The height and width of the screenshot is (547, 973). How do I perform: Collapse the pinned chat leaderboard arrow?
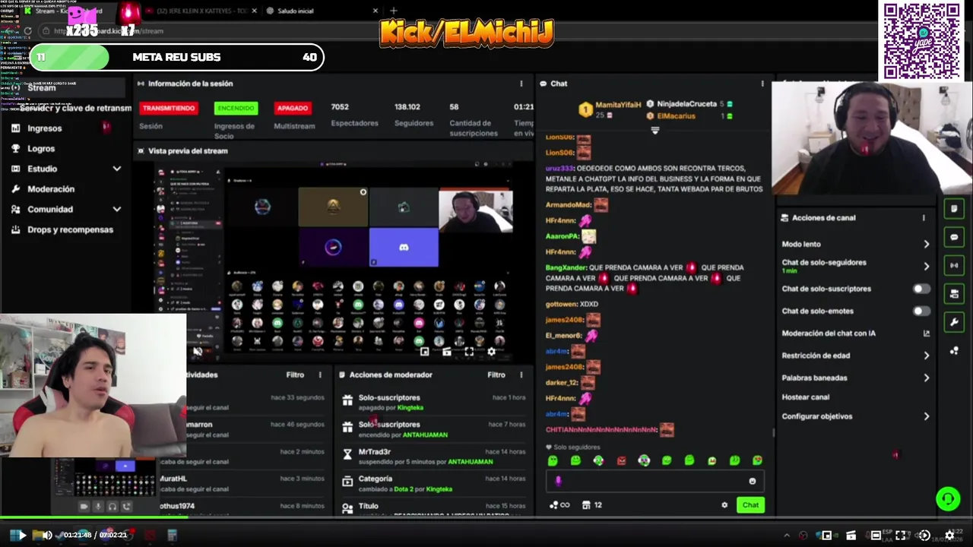pyautogui.click(x=654, y=131)
